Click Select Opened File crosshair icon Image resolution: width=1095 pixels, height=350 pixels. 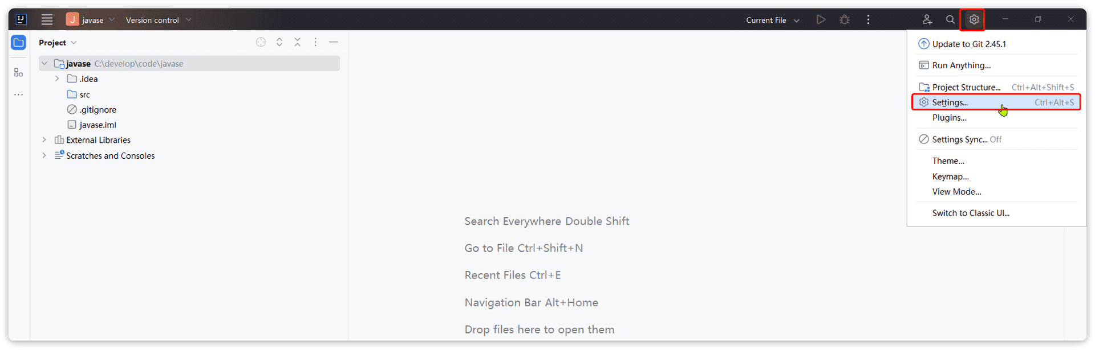tap(261, 42)
